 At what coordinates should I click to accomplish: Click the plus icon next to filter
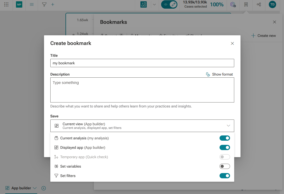pyautogui.click(x=53, y=4)
